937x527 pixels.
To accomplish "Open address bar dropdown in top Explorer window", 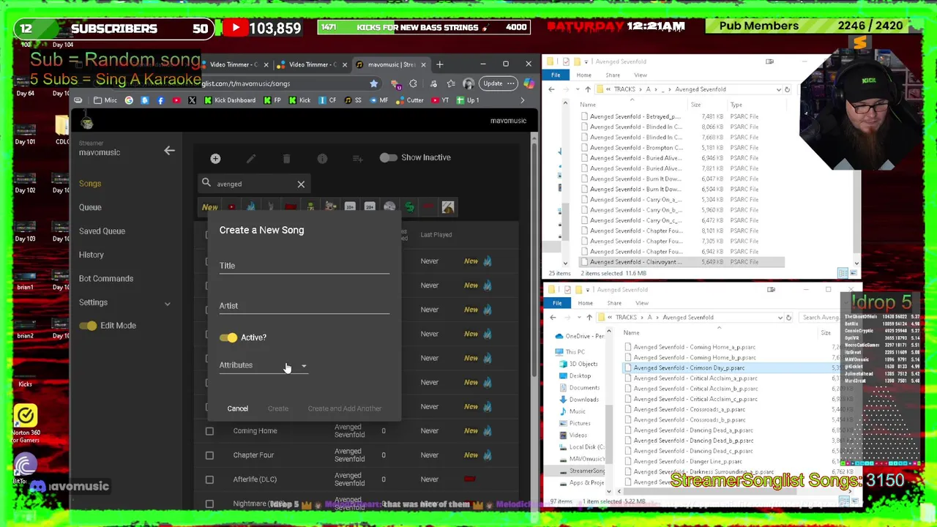I will tap(778, 89).
